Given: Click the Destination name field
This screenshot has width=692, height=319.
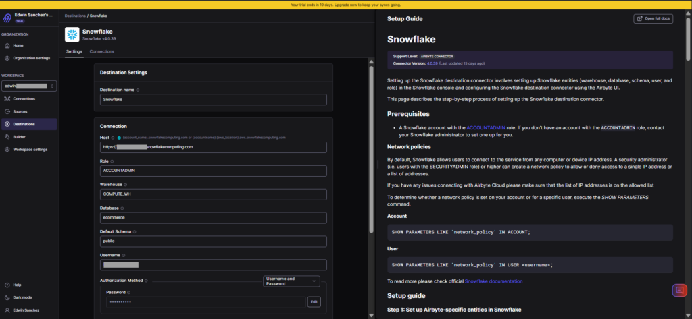Looking at the screenshot, I should [x=214, y=100].
